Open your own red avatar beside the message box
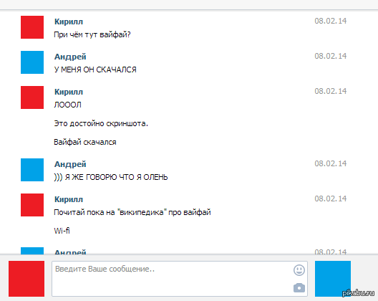 click(26, 279)
